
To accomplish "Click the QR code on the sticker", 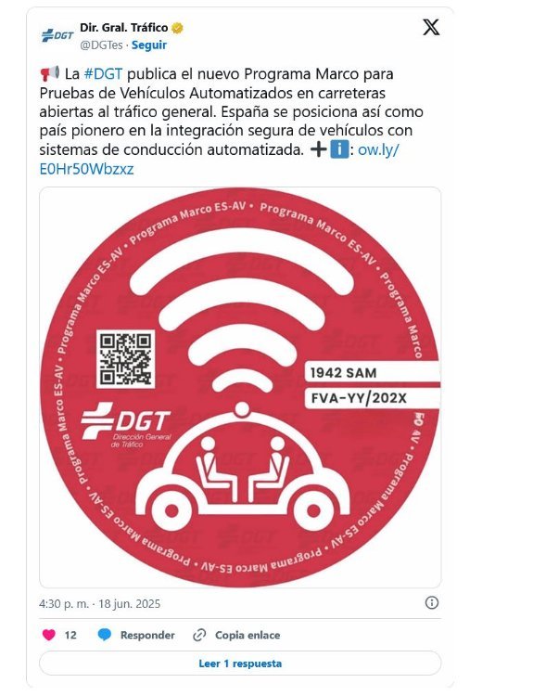I will click(125, 359).
